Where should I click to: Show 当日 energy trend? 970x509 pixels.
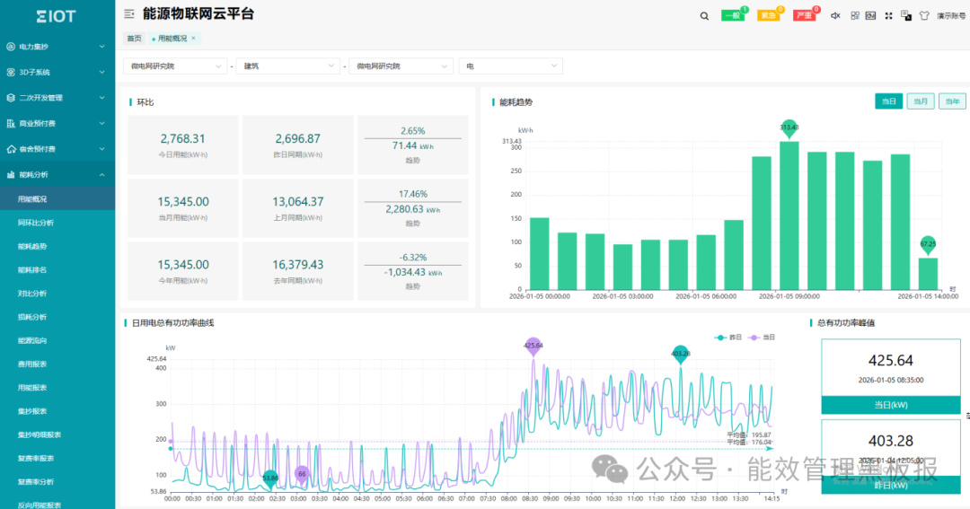888,101
